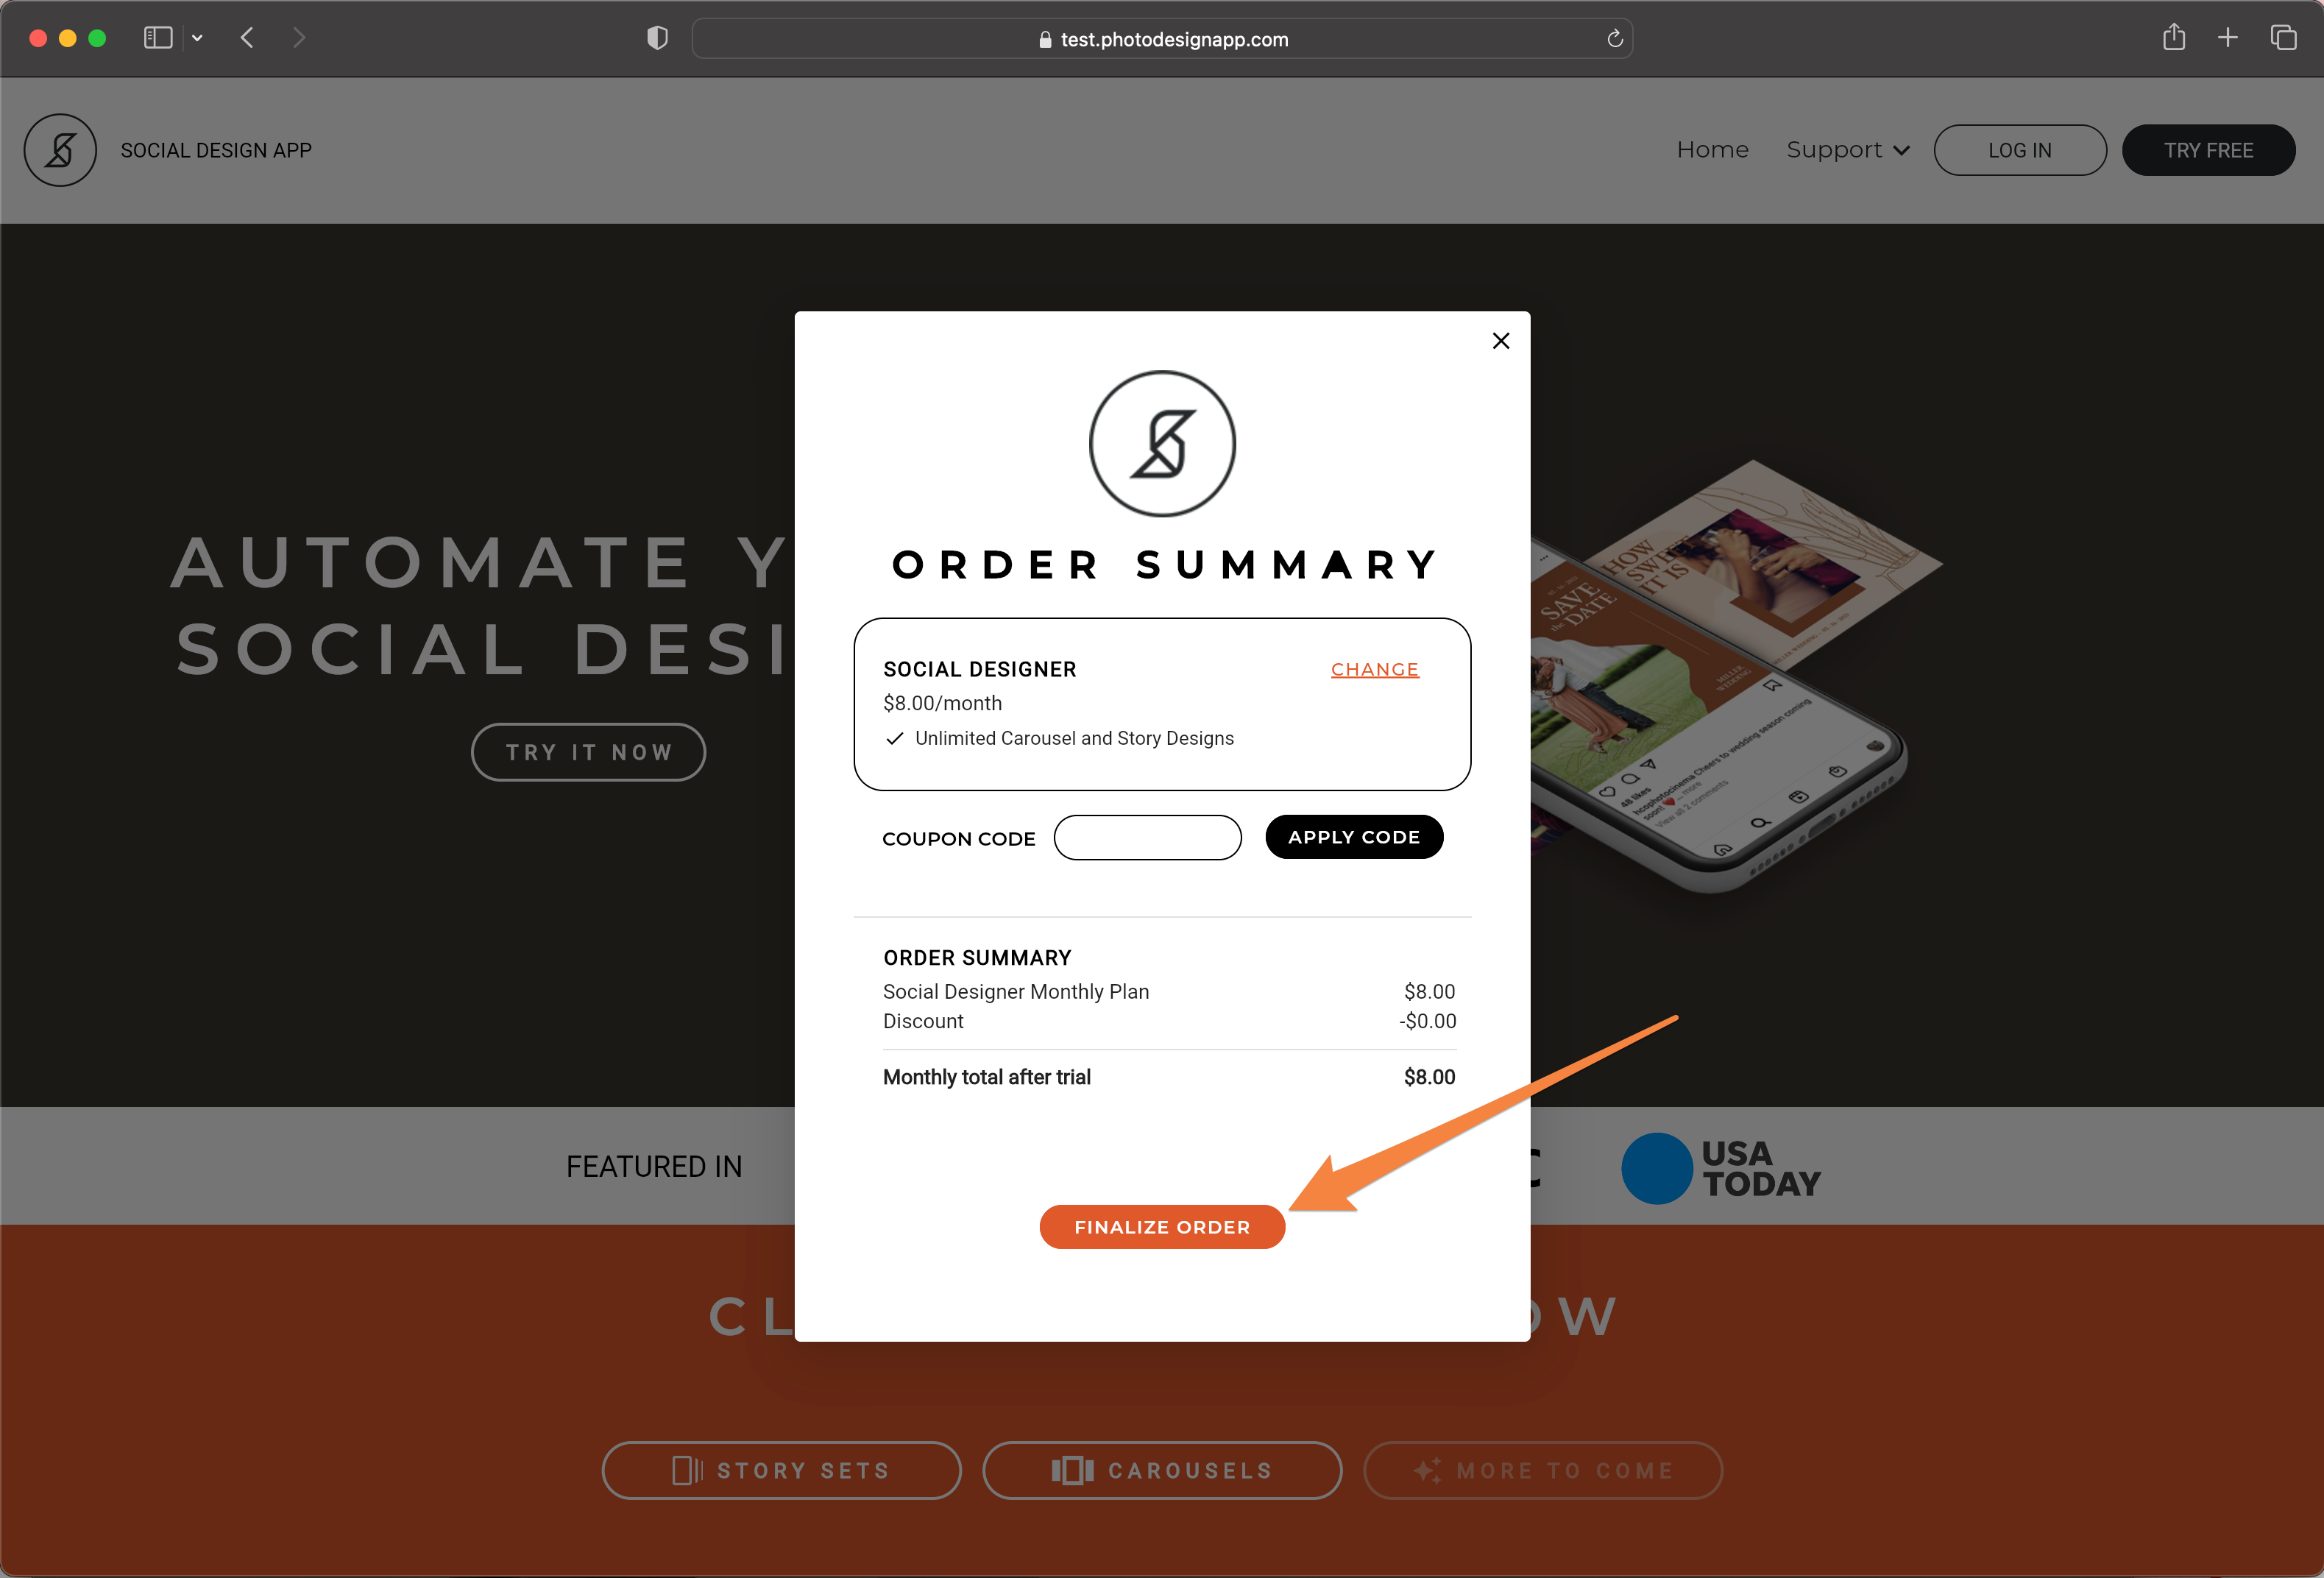Select the Home menu item
This screenshot has width=2324, height=1578.
point(1710,148)
